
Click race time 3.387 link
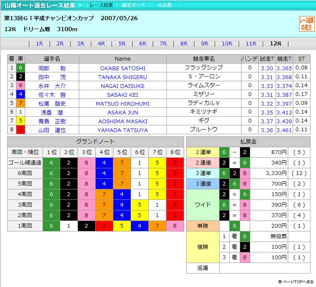(x=284, y=95)
